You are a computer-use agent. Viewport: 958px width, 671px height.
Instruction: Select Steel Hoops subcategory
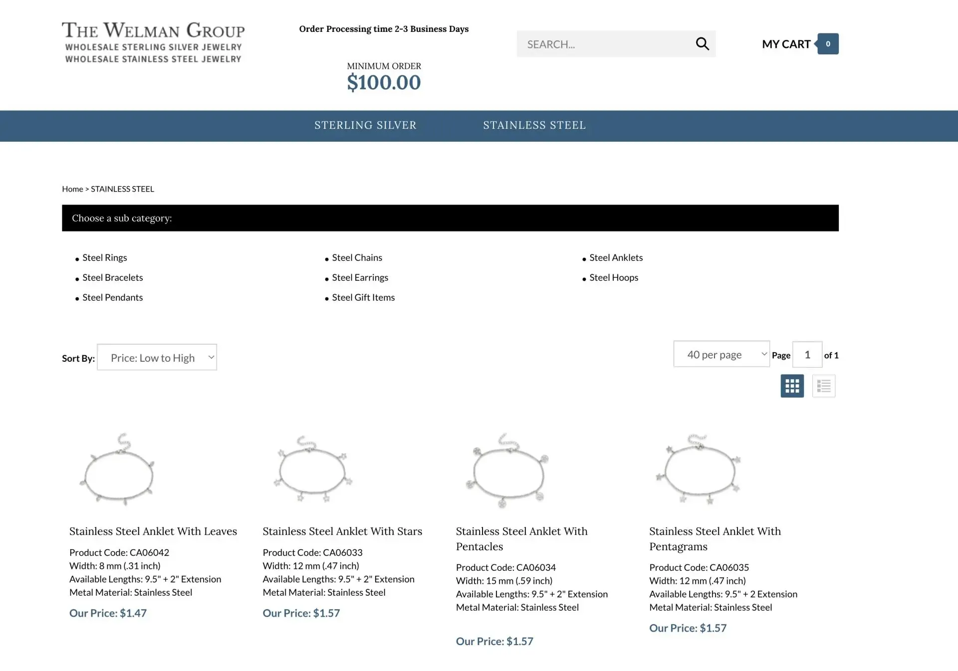614,277
